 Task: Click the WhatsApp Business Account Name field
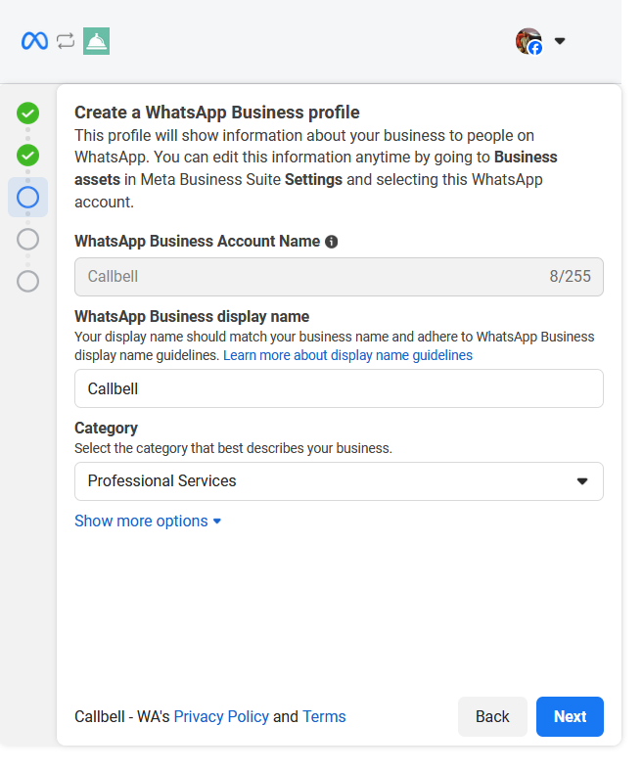click(339, 277)
